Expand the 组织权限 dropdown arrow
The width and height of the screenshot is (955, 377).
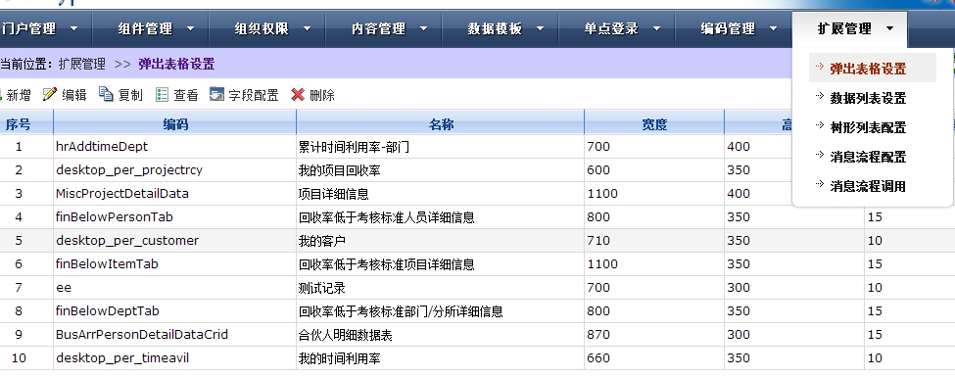(307, 28)
